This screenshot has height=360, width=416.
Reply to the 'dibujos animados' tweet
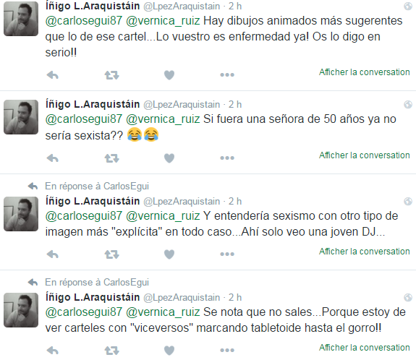pos(53,75)
